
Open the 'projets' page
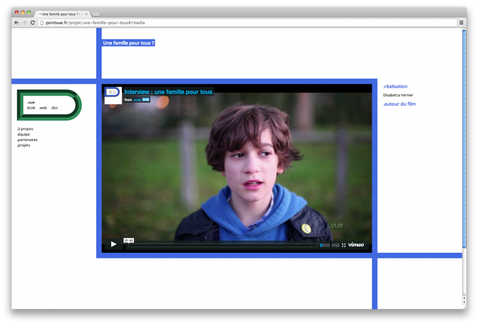(23, 145)
